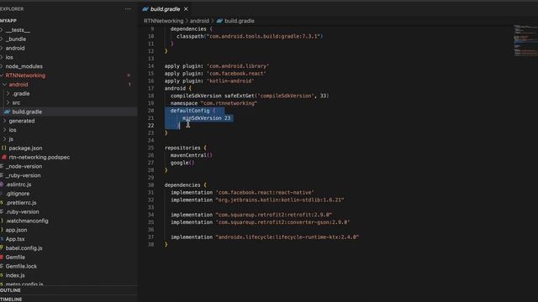The width and height of the screenshot is (538, 302).
Task: Open Gemfile.lock file
Action: pos(21,266)
